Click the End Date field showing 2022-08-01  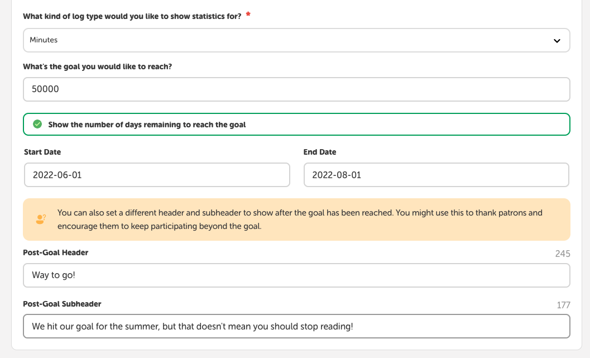point(436,174)
